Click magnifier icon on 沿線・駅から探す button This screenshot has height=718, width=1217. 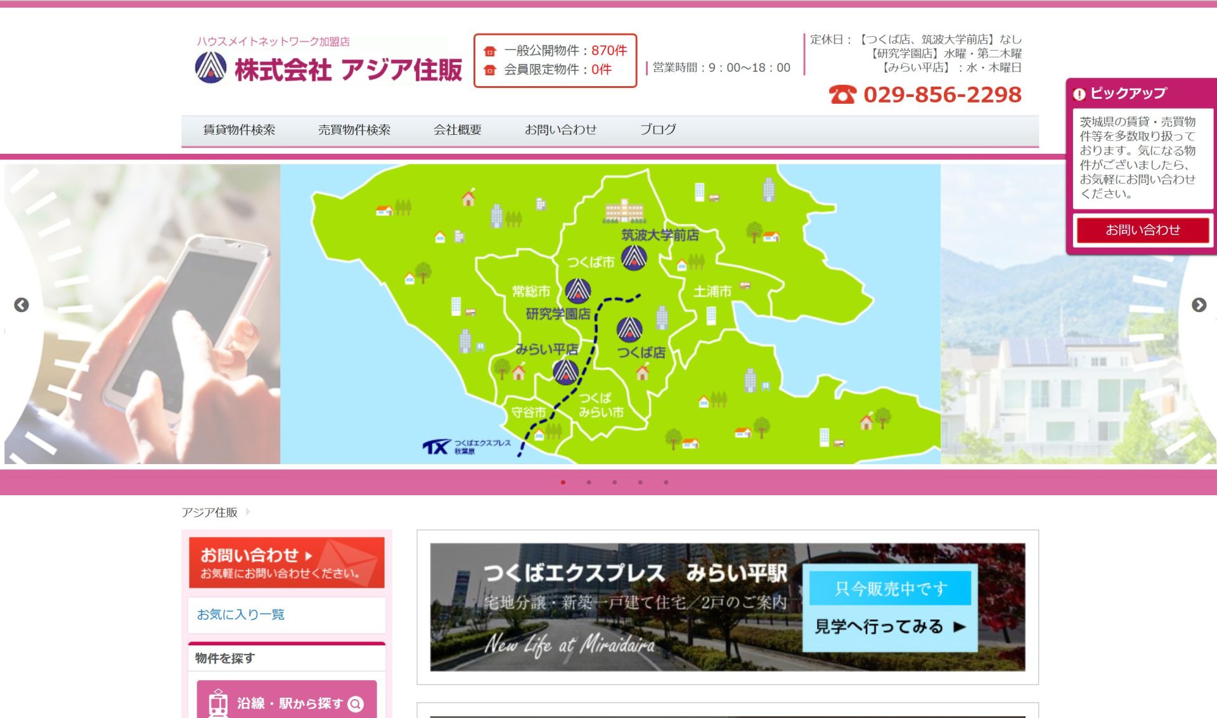tap(356, 704)
